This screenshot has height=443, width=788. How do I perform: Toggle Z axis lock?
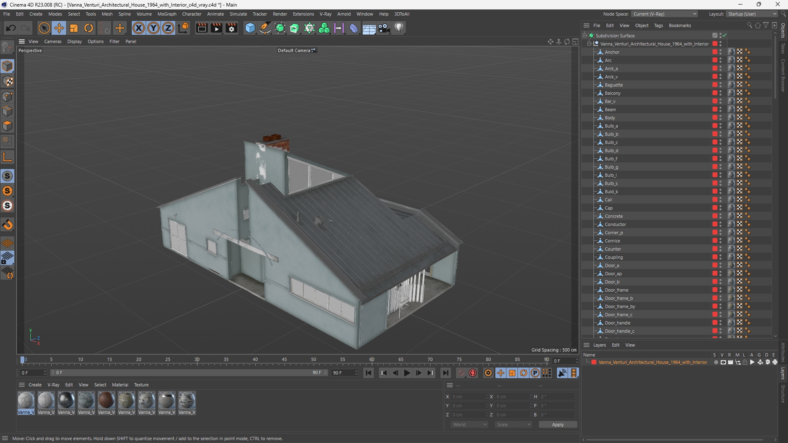(x=168, y=28)
